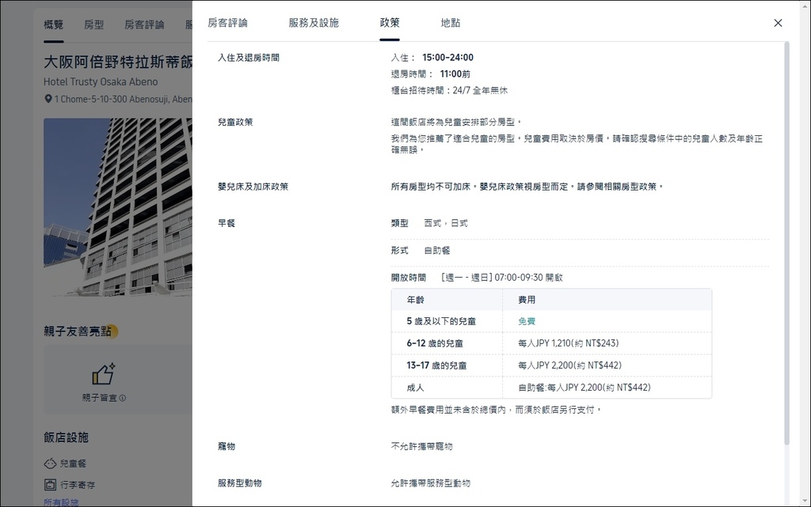This screenshot has width=811, height=507.
Task: Click green 免費 cell
Action: point(527,321)
